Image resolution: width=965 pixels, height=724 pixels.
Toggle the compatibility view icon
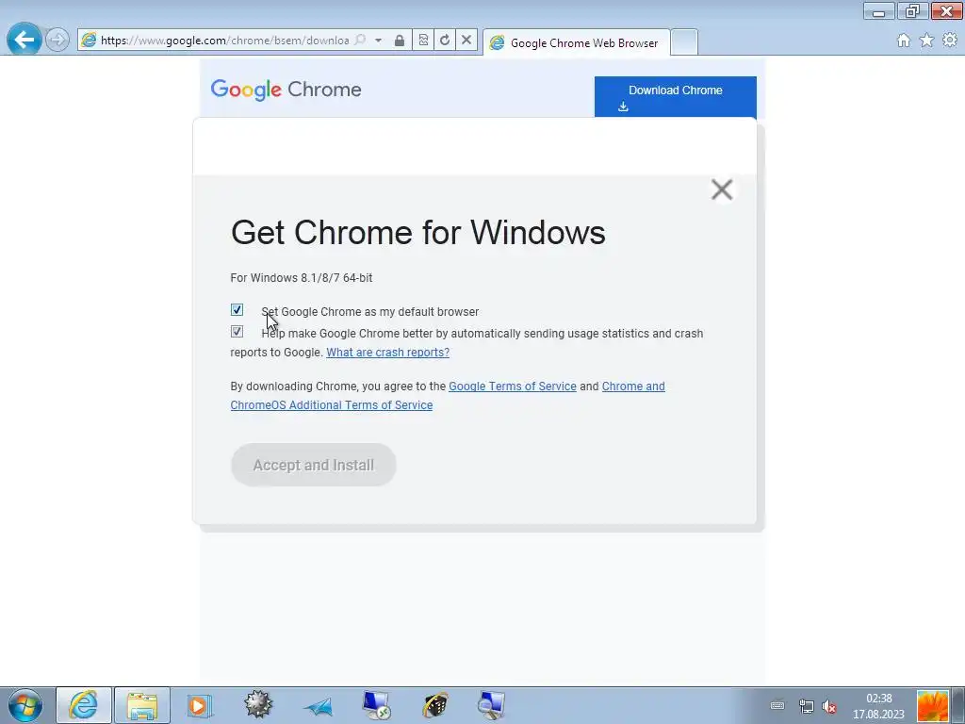coord(423,41)
